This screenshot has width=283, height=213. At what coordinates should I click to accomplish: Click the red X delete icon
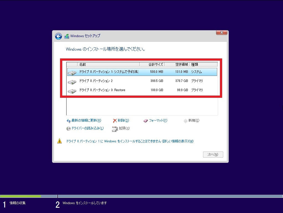pos(115,121)
